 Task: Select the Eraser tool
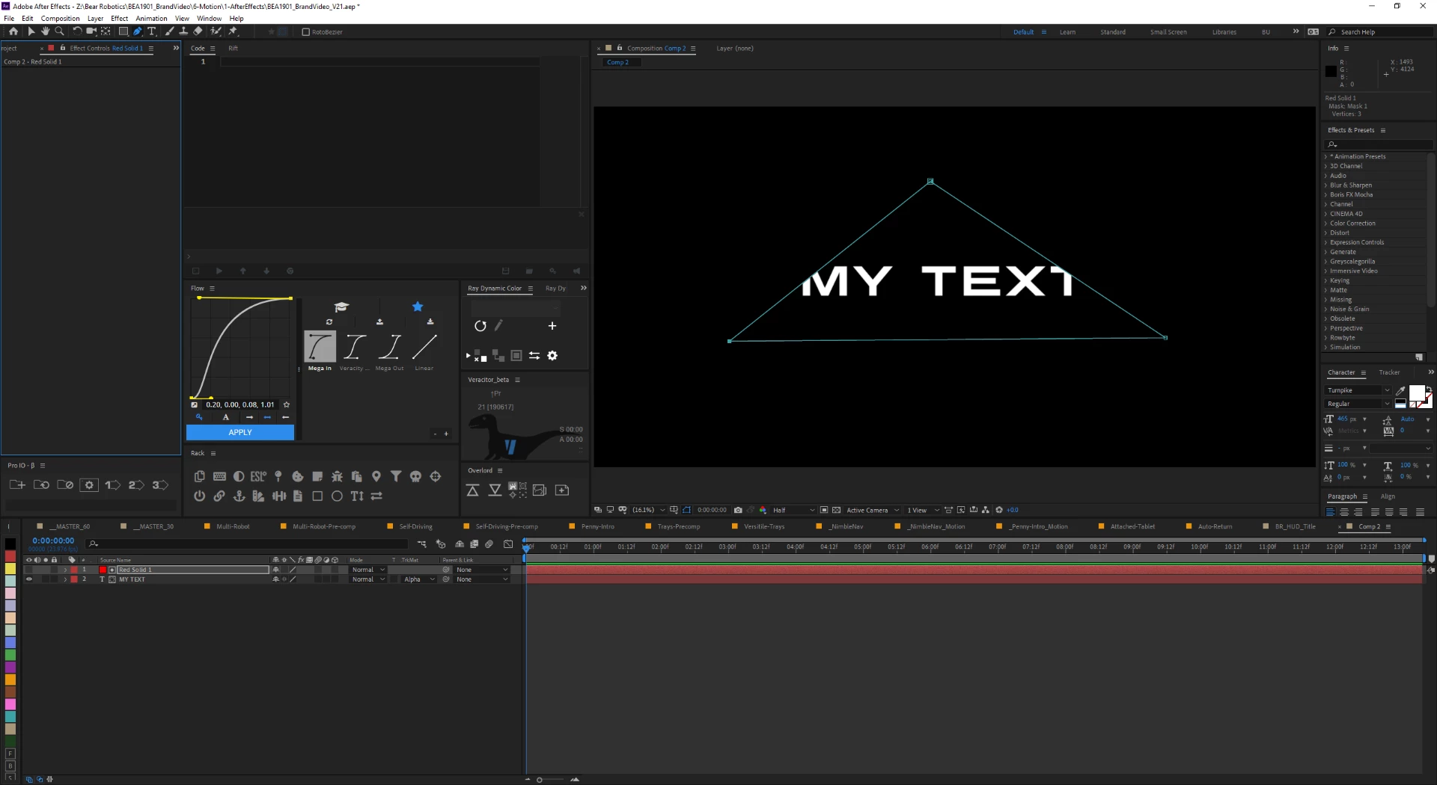tap(198, 31)
